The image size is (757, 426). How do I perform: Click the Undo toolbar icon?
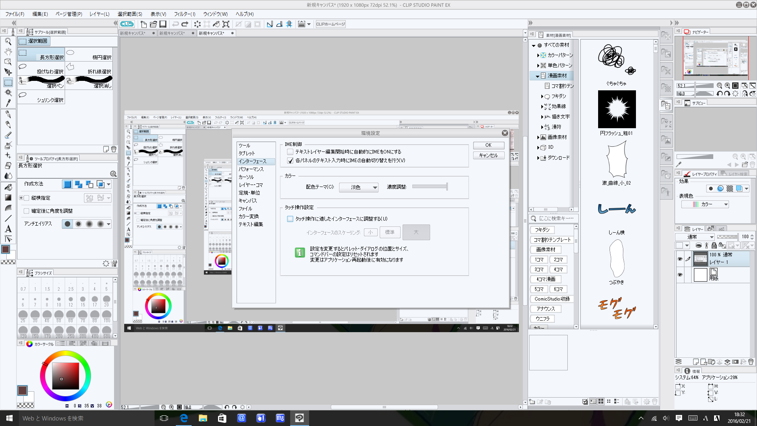[x=175, y=24]
